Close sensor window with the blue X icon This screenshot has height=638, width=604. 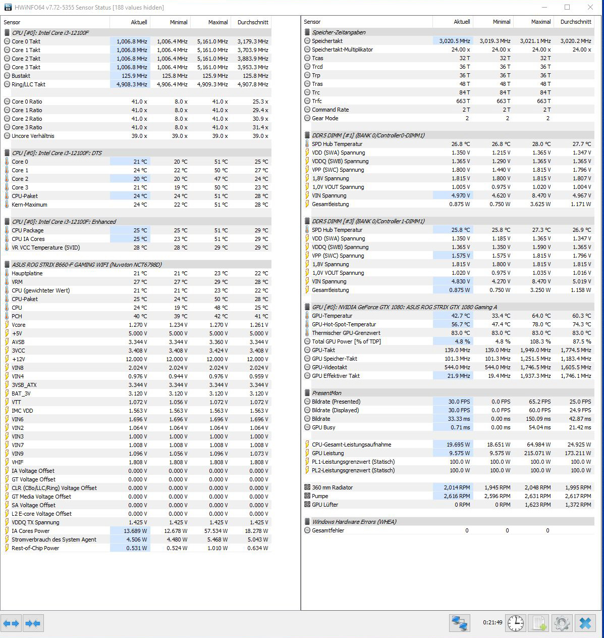tap(585, 623)
